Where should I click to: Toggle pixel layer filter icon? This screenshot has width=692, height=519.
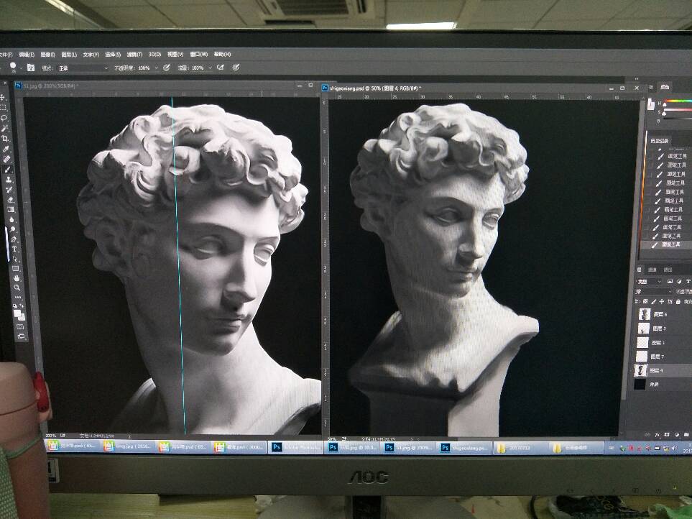[669, 282]
